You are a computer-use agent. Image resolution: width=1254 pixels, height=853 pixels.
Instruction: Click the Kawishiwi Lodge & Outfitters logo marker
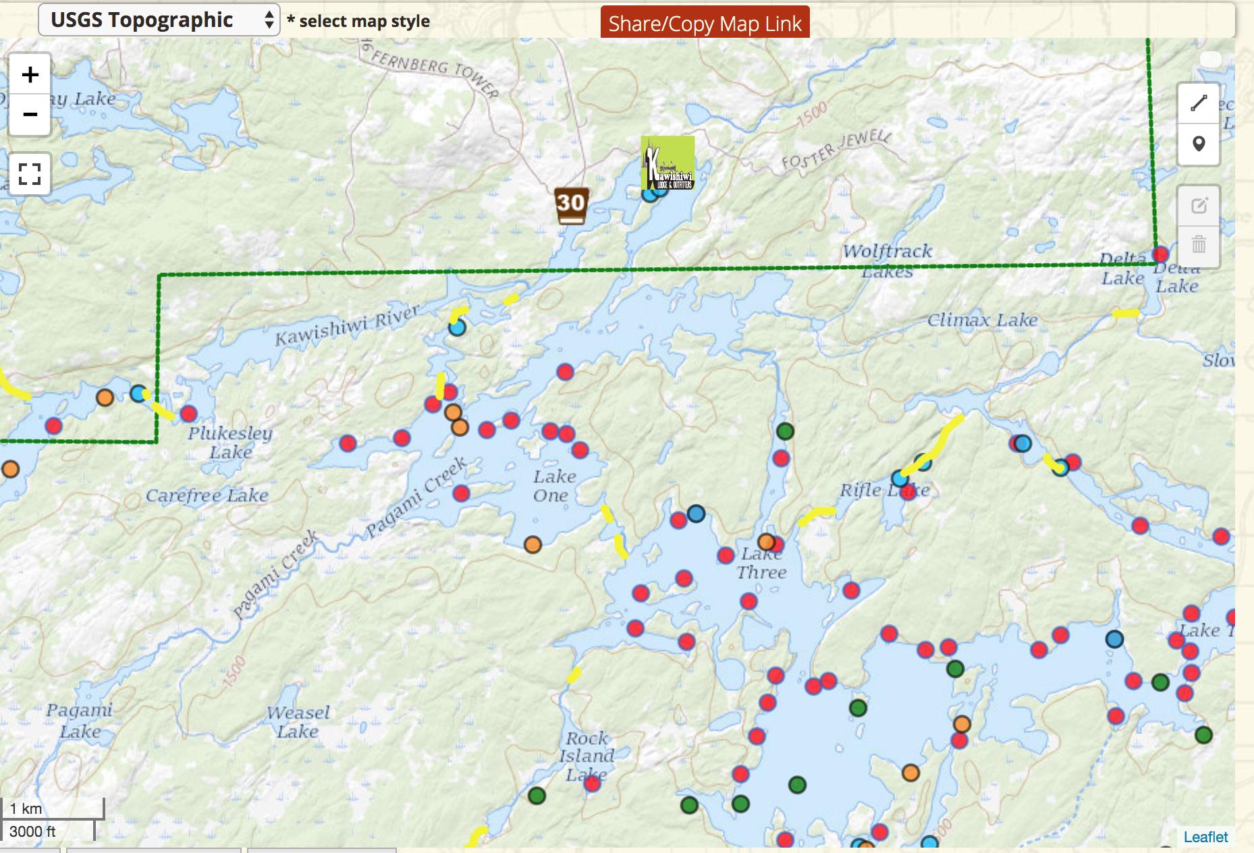667,162
